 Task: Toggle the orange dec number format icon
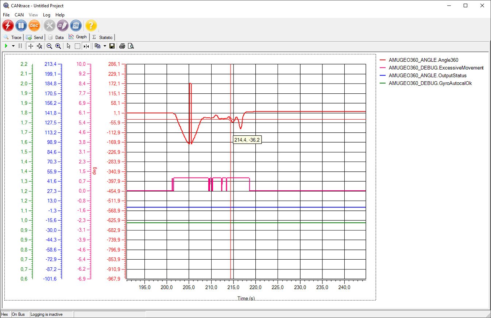[x=34, y=26]
